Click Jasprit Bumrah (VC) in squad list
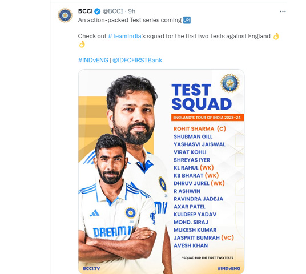 point(204,237)
